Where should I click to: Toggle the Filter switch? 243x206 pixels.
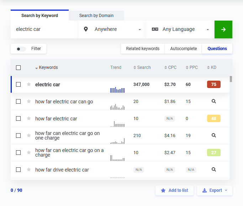[21, 49]
